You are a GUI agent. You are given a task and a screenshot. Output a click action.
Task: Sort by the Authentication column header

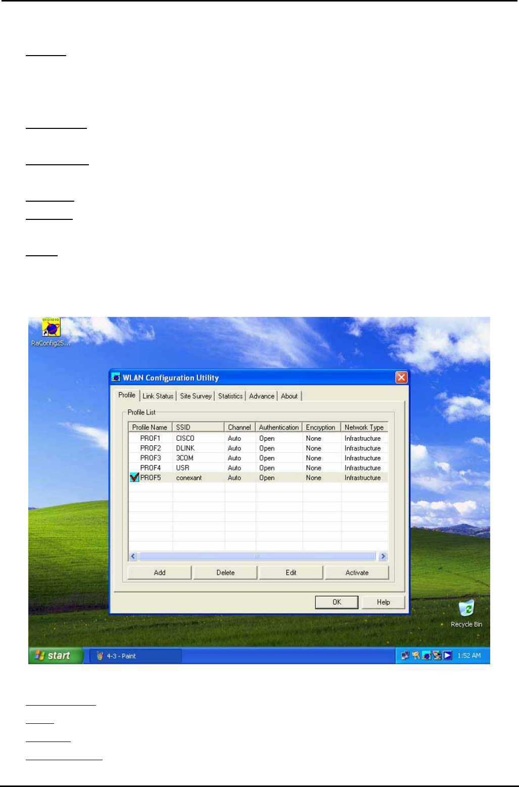279,427
